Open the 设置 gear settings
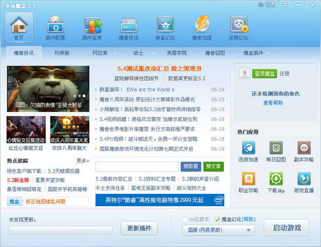 point(266,5)
